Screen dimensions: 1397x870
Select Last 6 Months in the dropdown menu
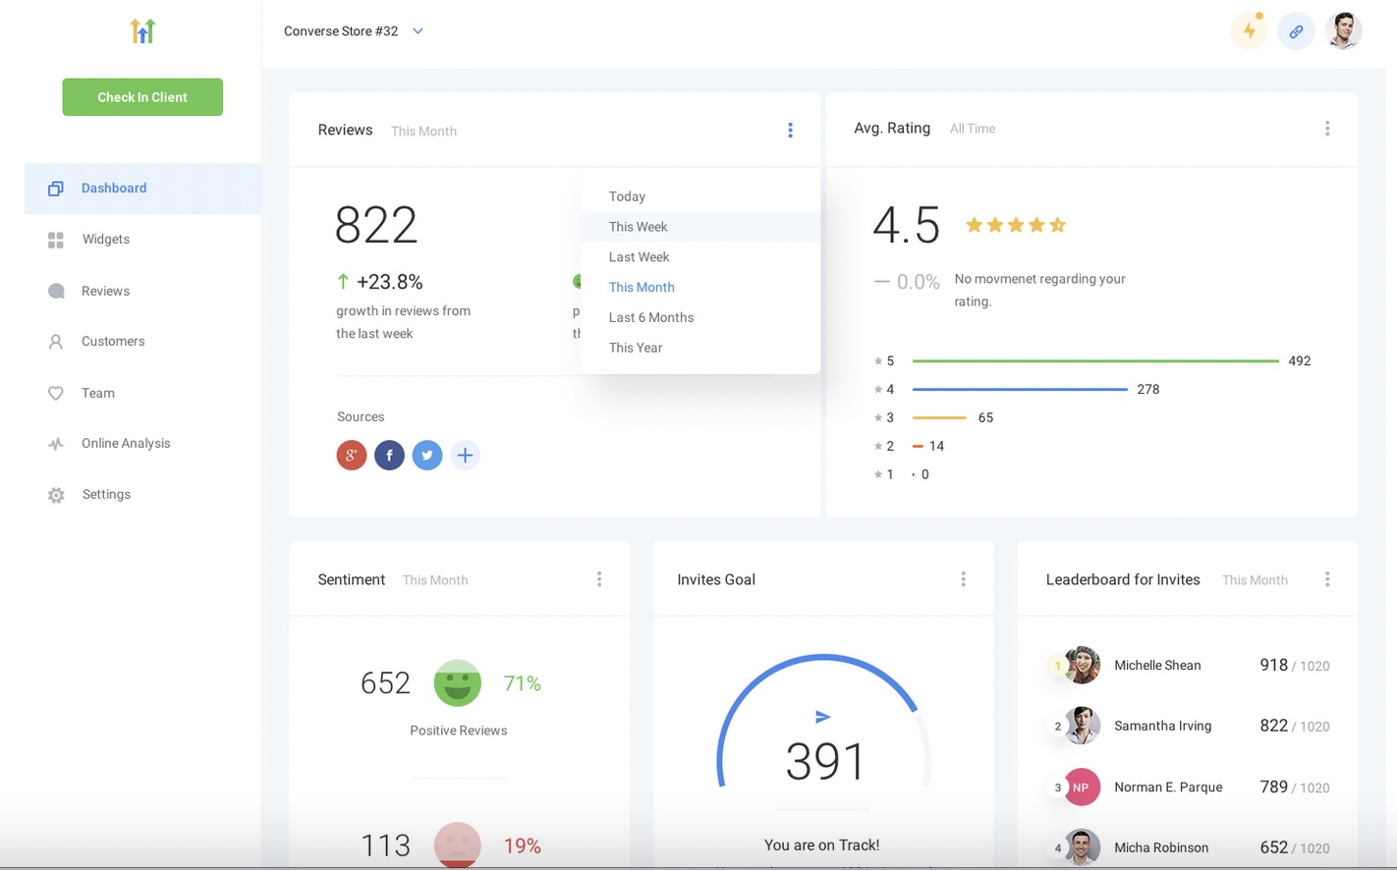point(651,317)
